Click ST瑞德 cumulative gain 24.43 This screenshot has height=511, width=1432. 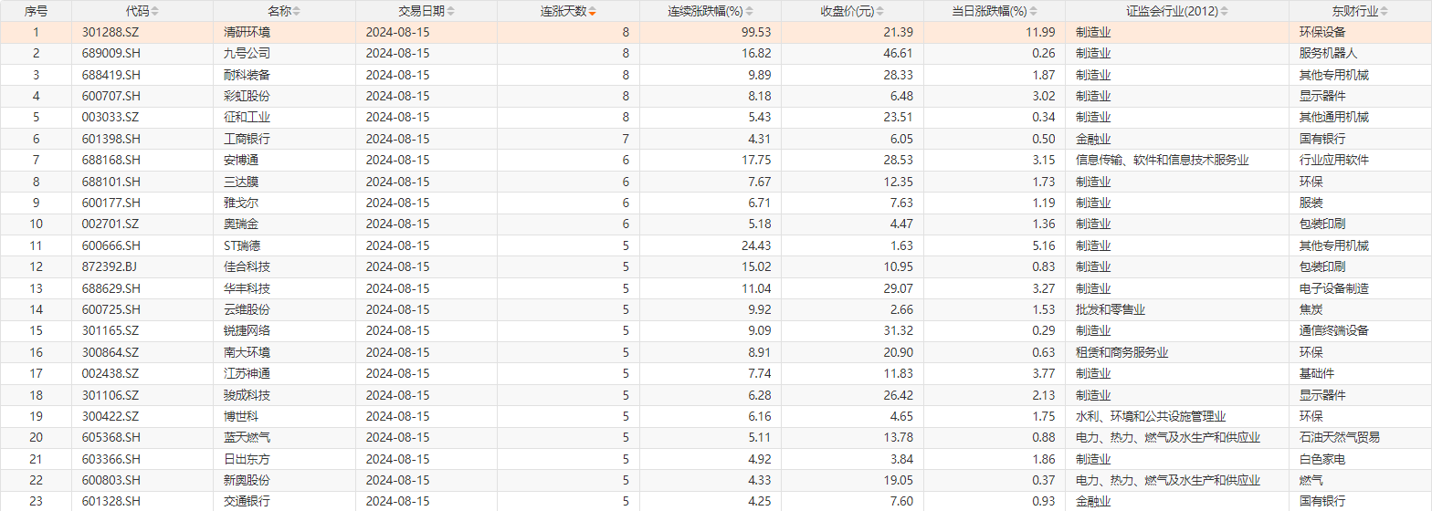756,245
